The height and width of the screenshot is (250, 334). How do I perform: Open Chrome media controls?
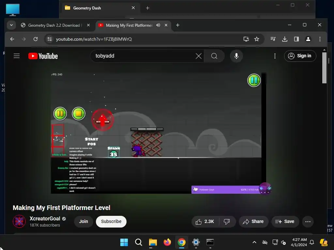pos(273,39)
